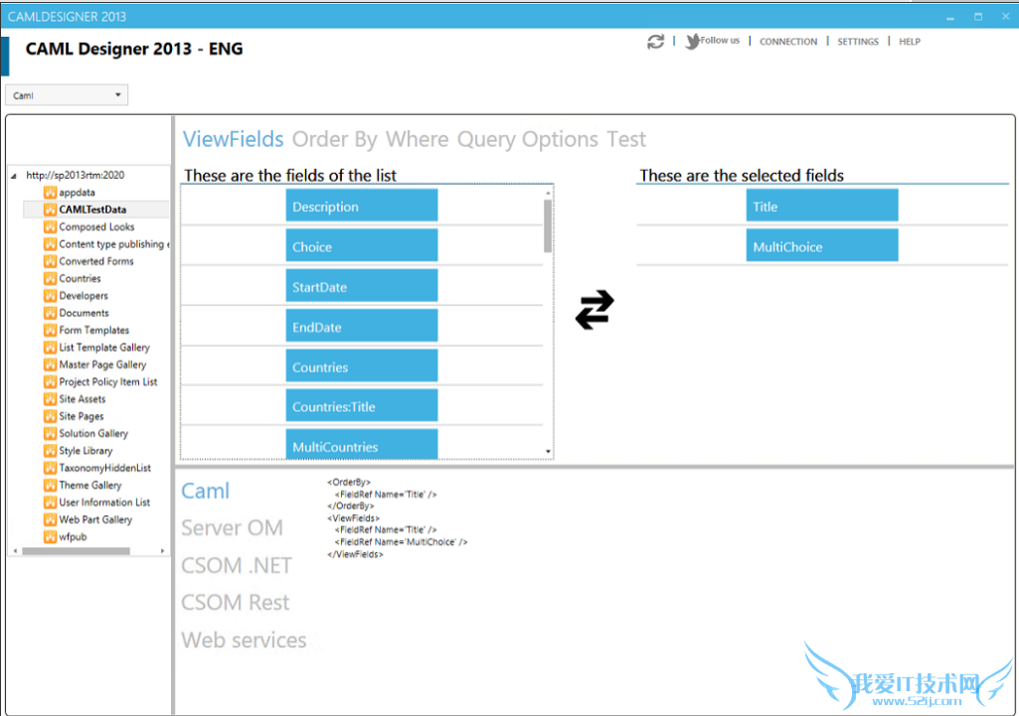This screenshot has height=716, width=1019.
Task: Click the Site Pages list icon
Action: click(50, 416)
